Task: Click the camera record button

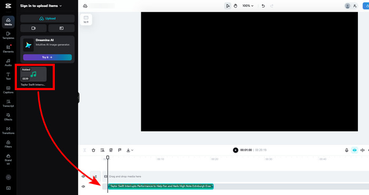Action: 33,28
